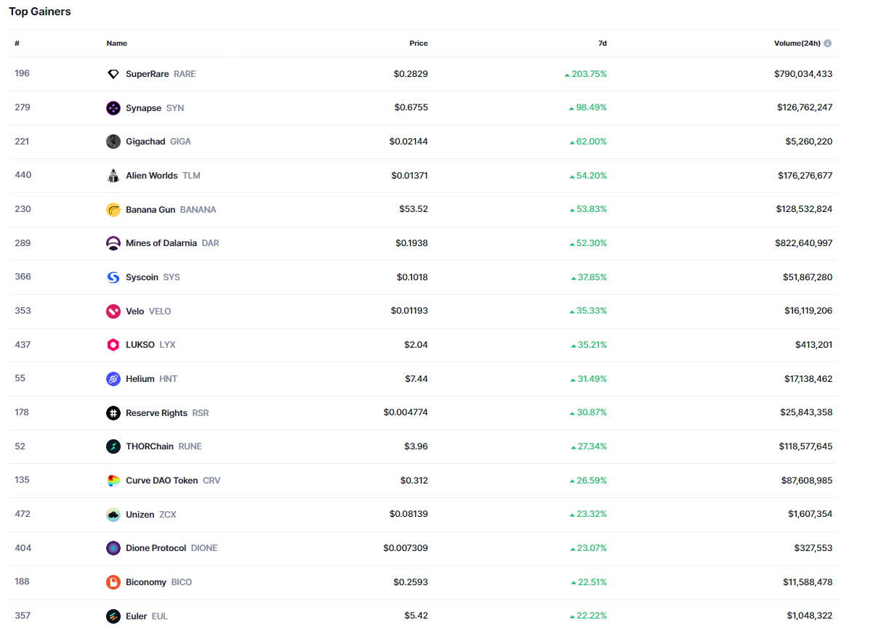The height and width of the screenshot is (628, 873).
Task: Open the Mines of Dalarnia coin page
Action: click(x=161, y=243)
